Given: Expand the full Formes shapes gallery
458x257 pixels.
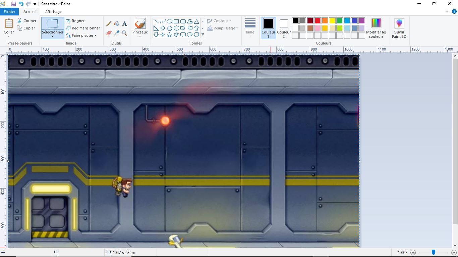Looking at the screenshot, I should [x=203, y=34].
